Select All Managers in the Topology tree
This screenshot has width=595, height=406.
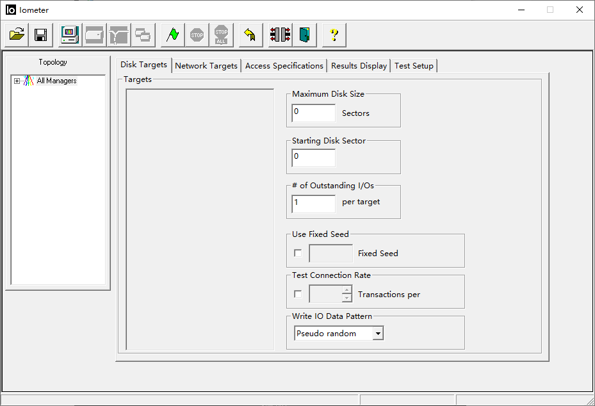pyautogui.click(x=56, y=81)
